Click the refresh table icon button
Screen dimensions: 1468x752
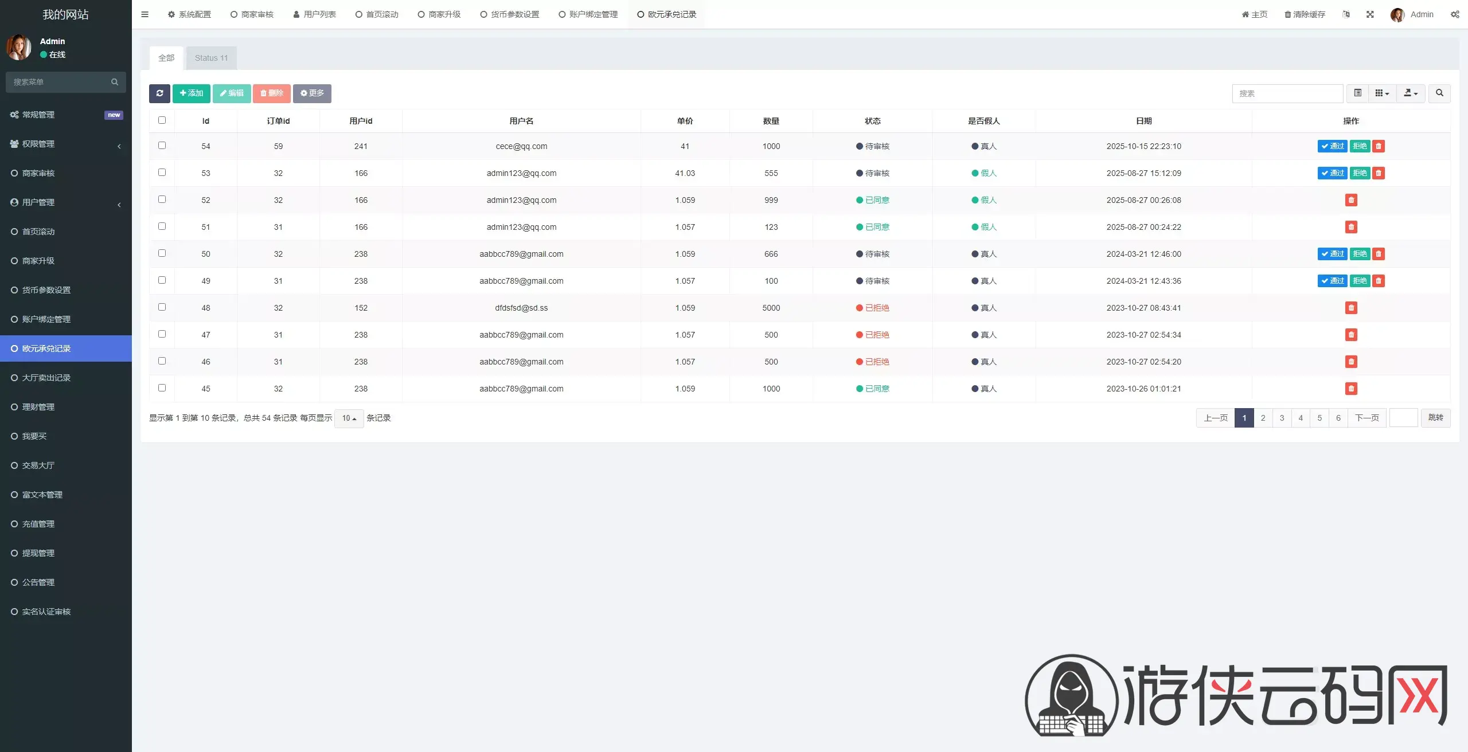click(x=159, y=93)
